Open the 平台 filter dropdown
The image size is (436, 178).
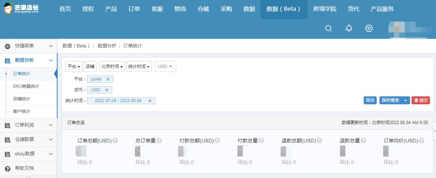(x=74, y=67)
